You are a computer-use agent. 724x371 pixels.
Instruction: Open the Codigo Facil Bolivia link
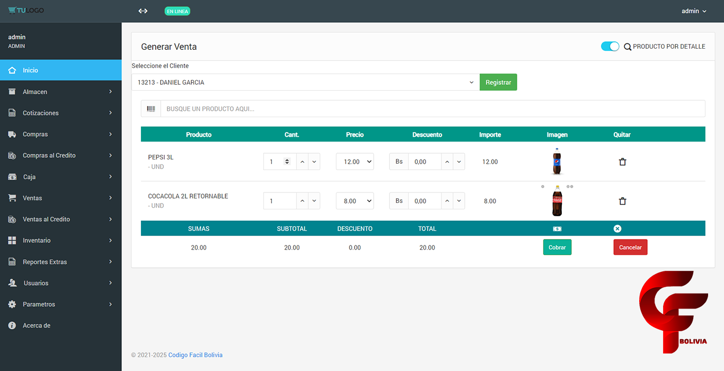coord(195,355)
